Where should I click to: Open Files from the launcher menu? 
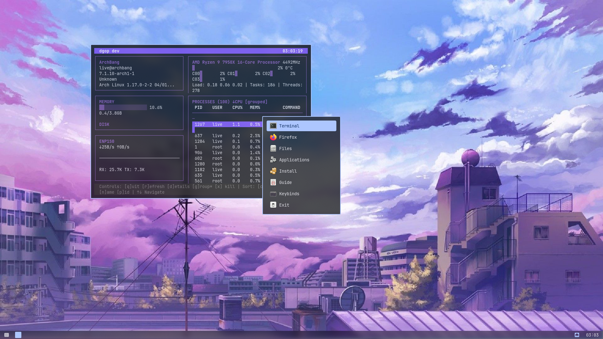click(x=301, y=148)
